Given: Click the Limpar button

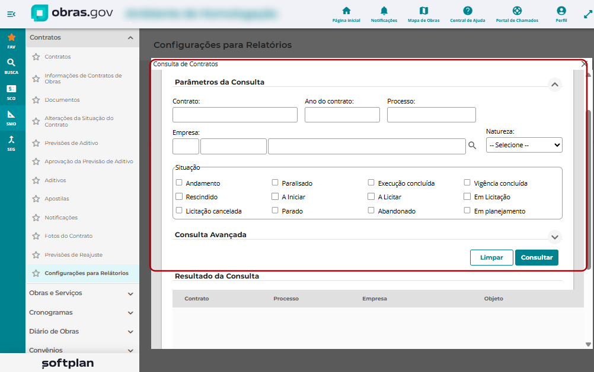Looking at the screenshot, I should pos(491,257).
